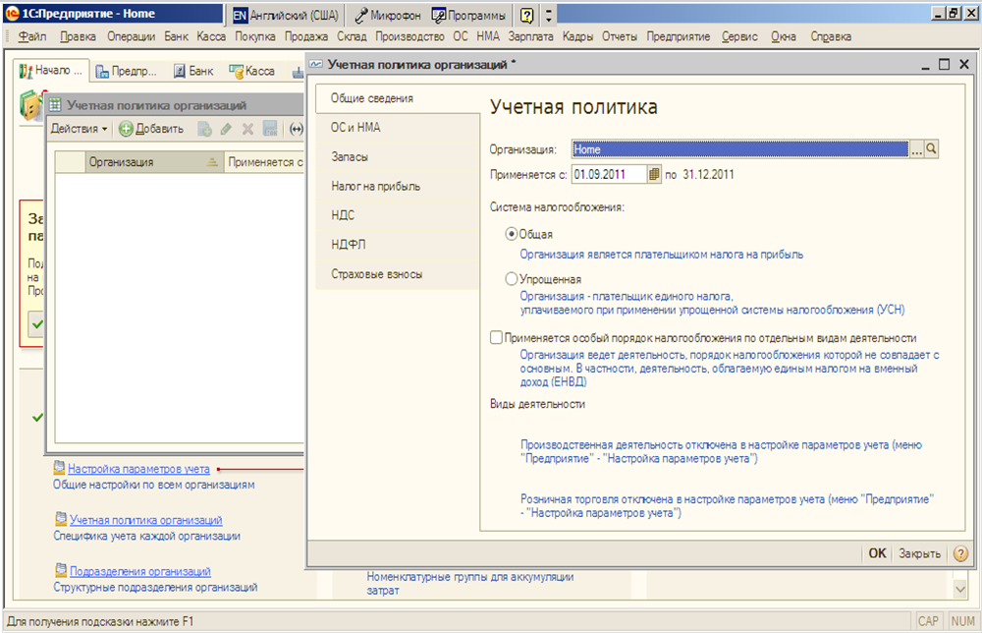Viewport: 982px width, 633px height.
Task: Open the Продажа menu
Action: point(305,36)
